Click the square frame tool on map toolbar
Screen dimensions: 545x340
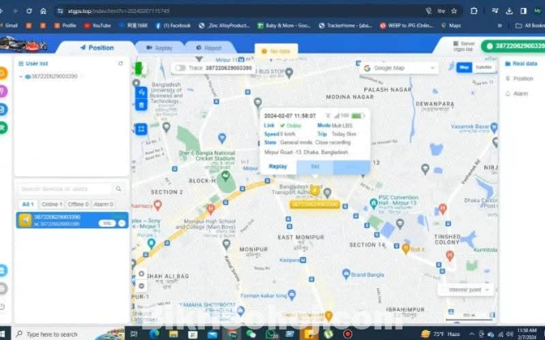[141, 129]
